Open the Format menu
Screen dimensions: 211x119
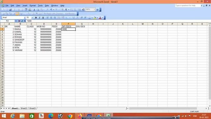33,6
